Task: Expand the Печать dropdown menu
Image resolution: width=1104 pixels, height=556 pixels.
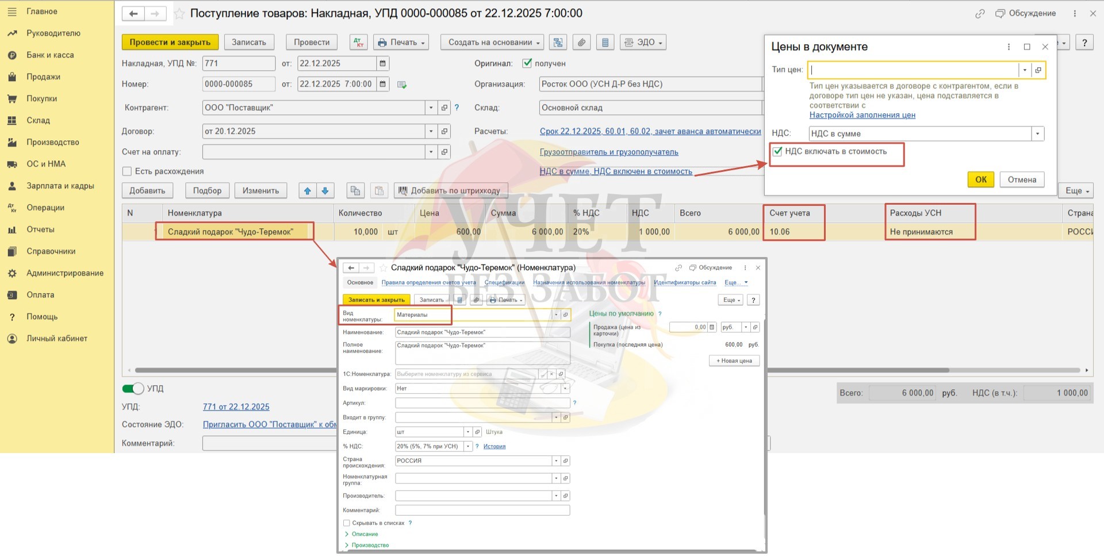Action: [x=401, y=43]
